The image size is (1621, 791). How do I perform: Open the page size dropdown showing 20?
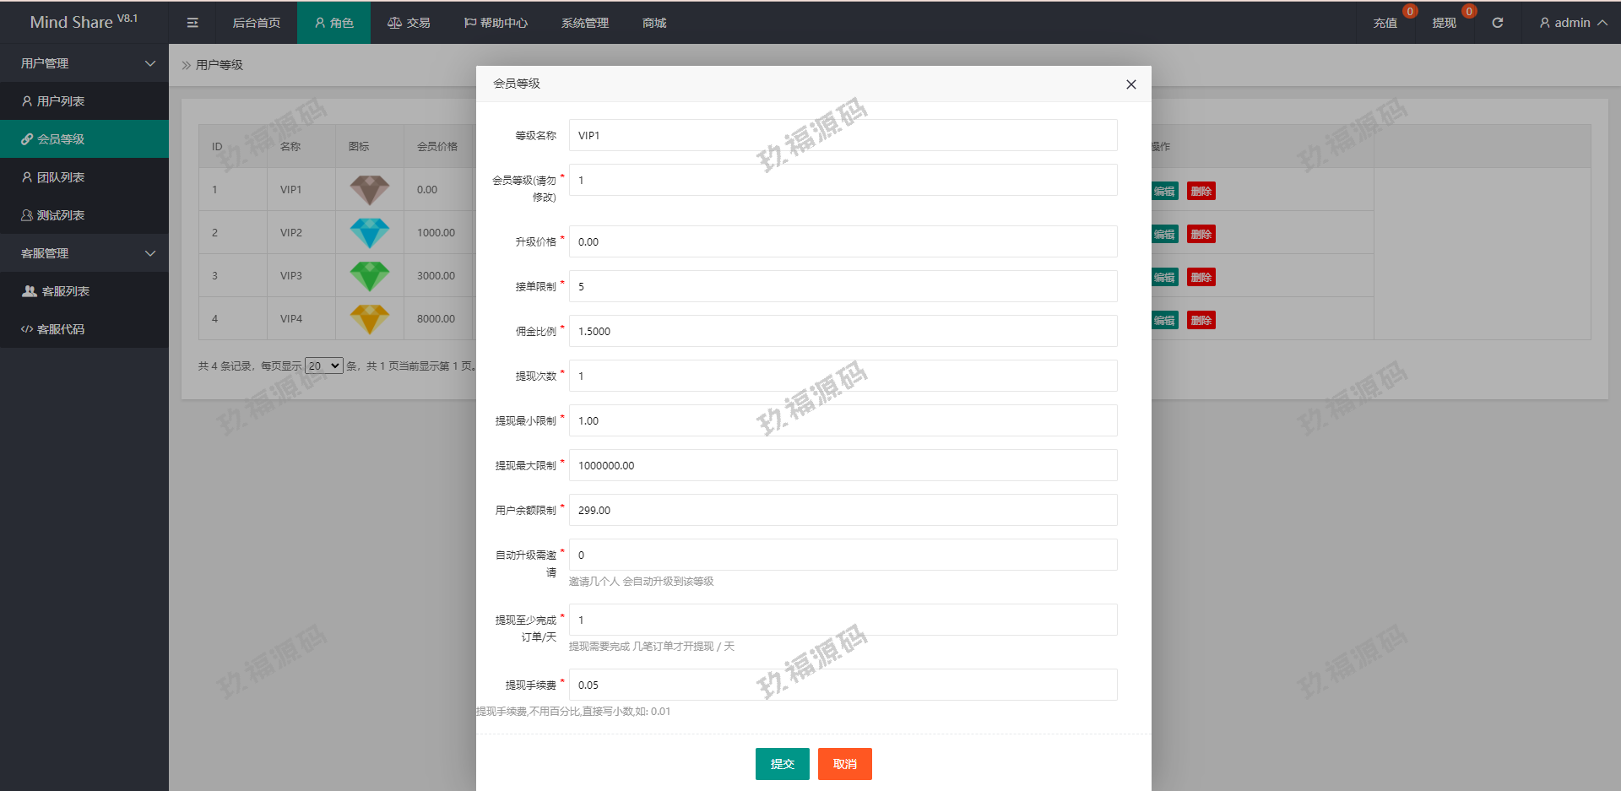[323, 366]
